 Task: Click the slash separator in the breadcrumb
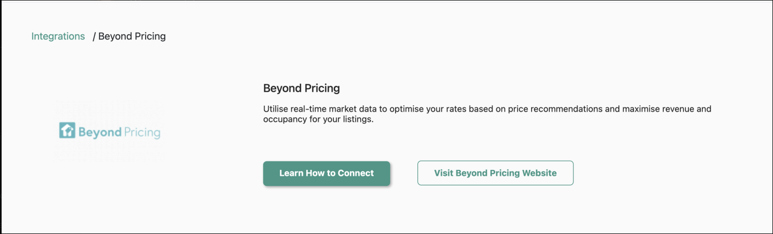click(x=94, y=36)
